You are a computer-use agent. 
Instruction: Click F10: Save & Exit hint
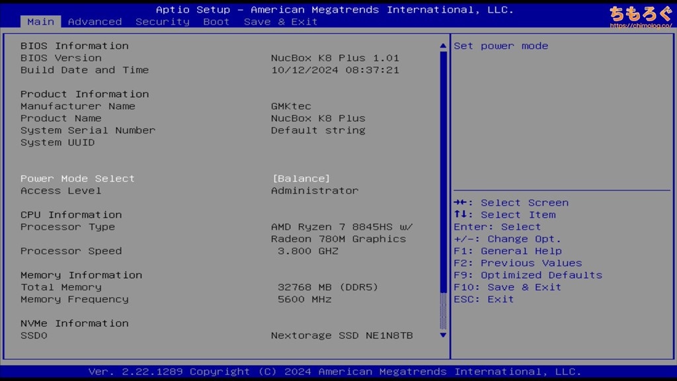coord(507,287)
